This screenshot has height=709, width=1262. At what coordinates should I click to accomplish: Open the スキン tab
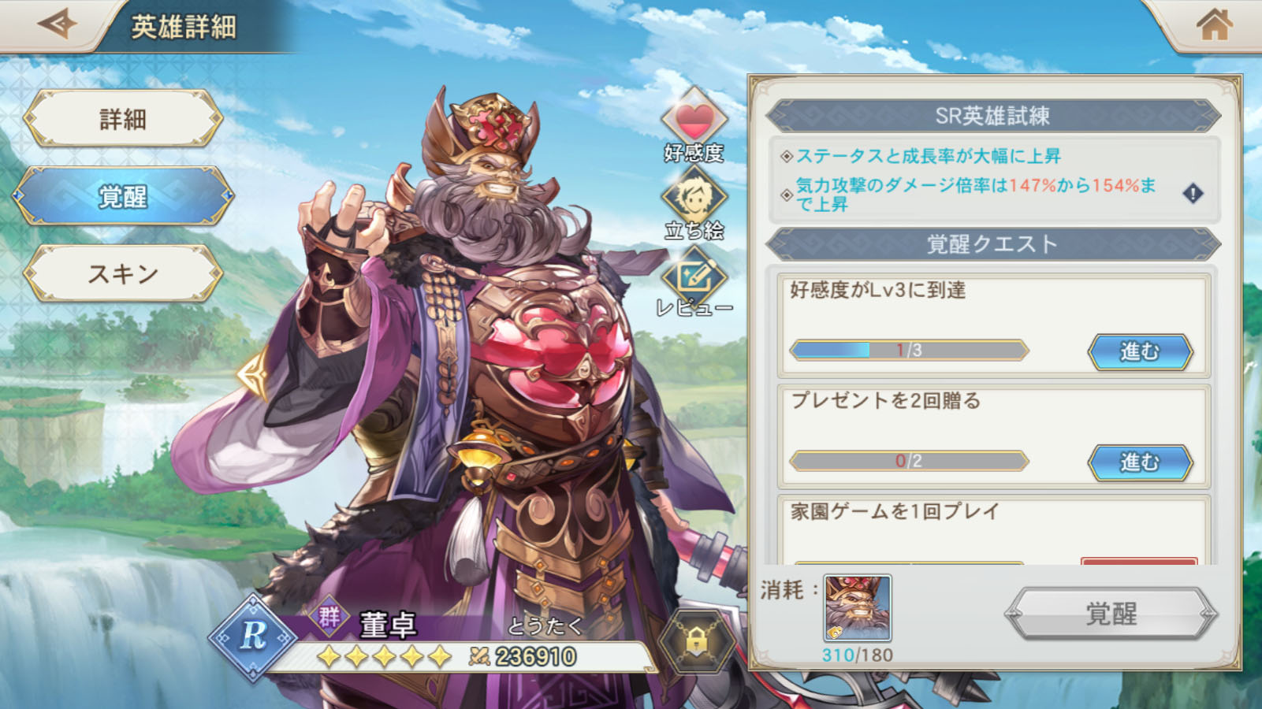[x=123, y=273]
